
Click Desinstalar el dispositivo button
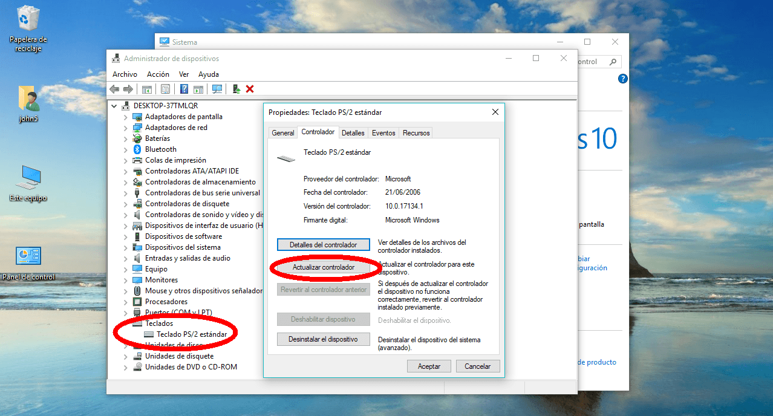(323, 339)
